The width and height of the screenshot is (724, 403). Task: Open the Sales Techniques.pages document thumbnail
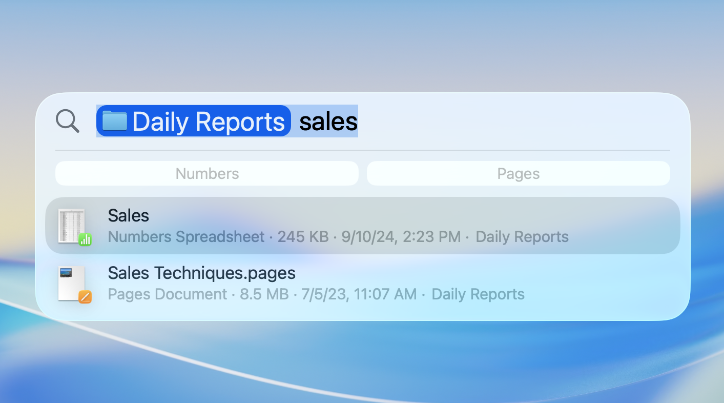pos(74,284)
